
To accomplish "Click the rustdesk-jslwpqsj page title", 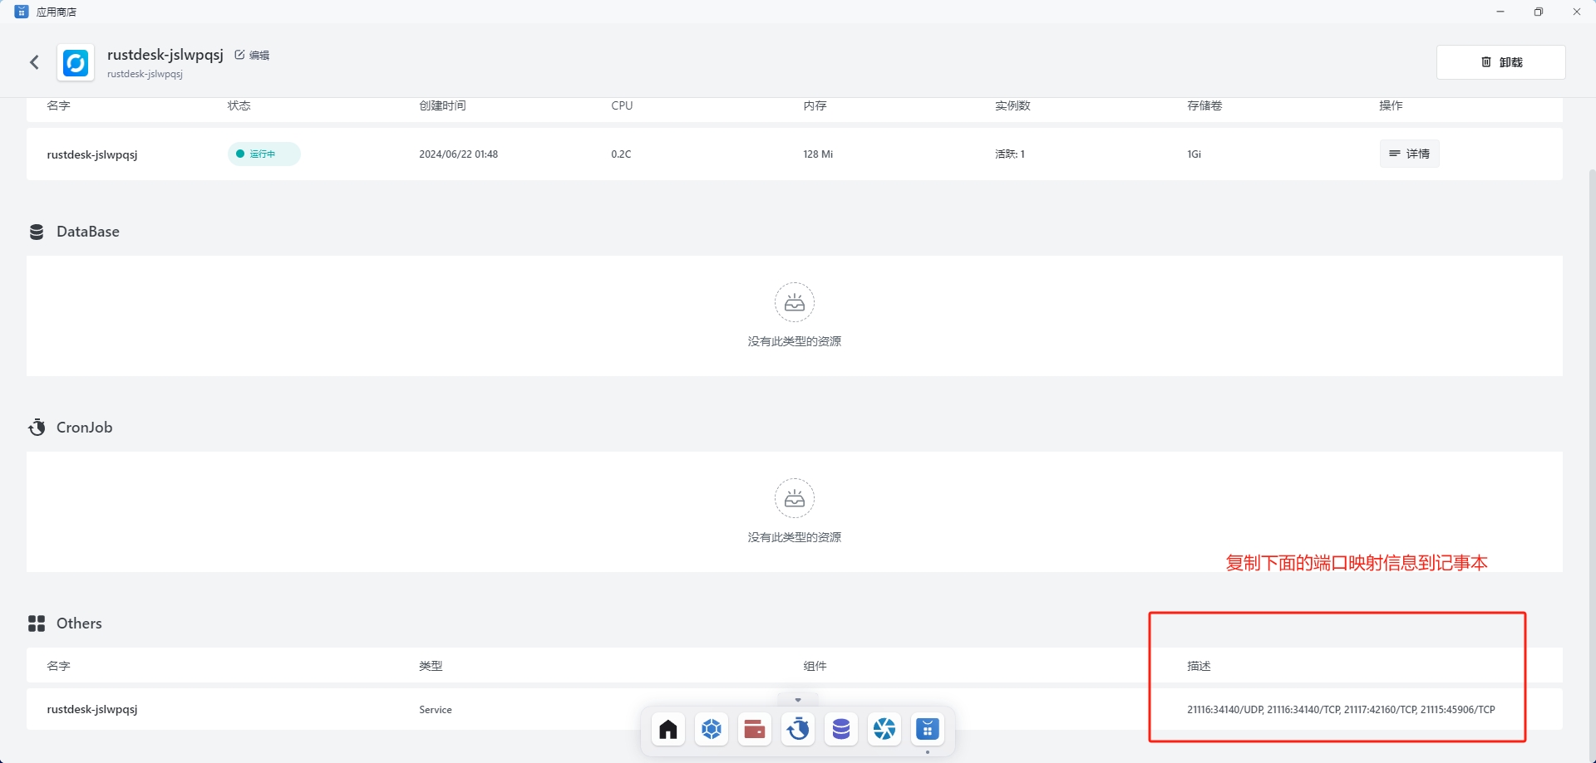I will 165,55.
